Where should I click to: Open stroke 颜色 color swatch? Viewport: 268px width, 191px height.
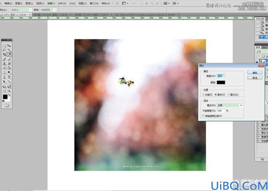click(x=221, y=83)
